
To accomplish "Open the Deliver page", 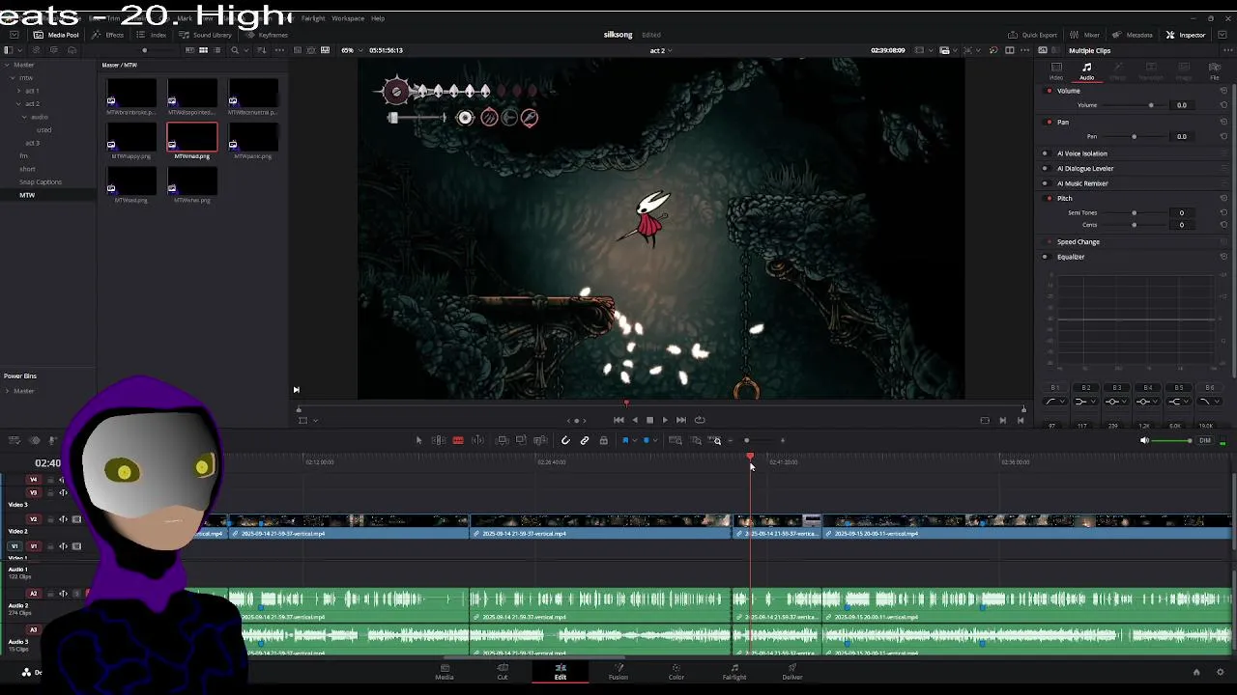I will tap(792, 672).
